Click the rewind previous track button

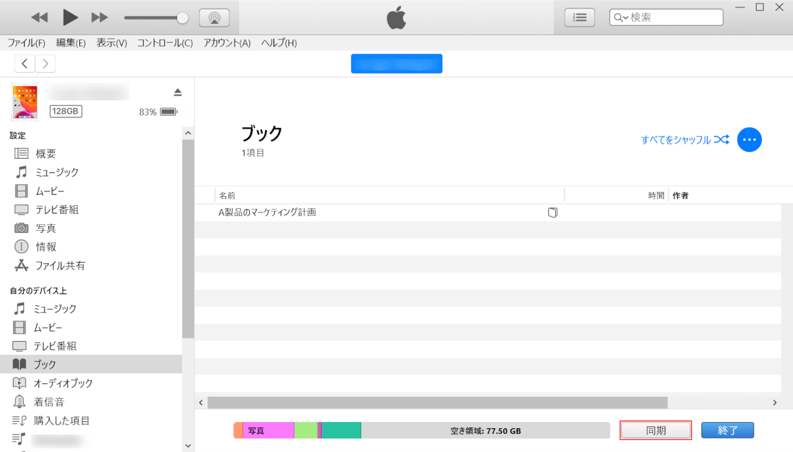[x=40, y=18]
